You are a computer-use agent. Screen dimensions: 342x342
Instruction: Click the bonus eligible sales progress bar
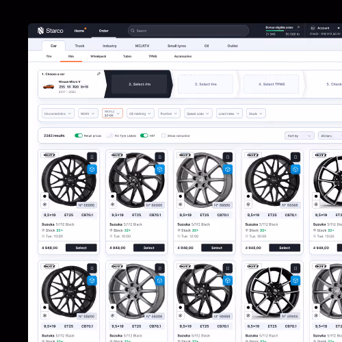coord(282,31)
